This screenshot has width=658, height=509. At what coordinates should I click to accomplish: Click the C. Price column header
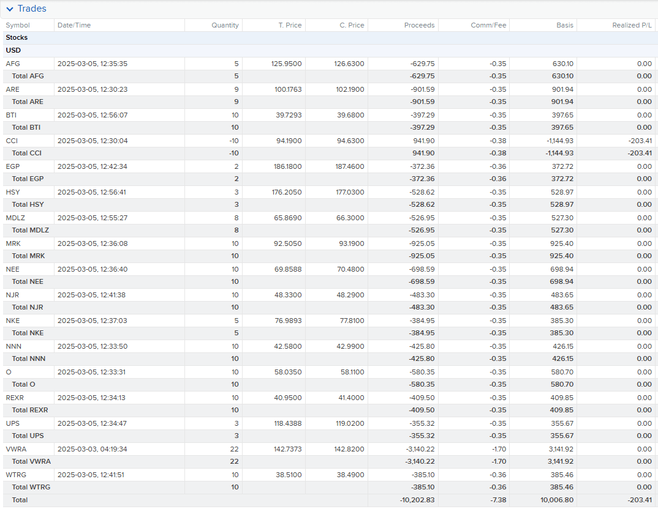click(x=352, y=25)
